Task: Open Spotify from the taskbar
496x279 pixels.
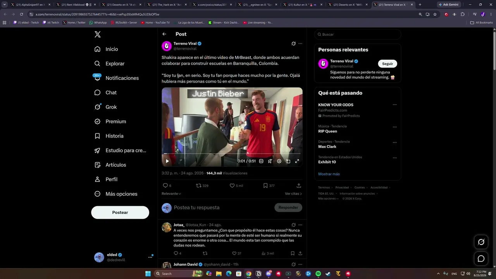Action: point(318,274)
